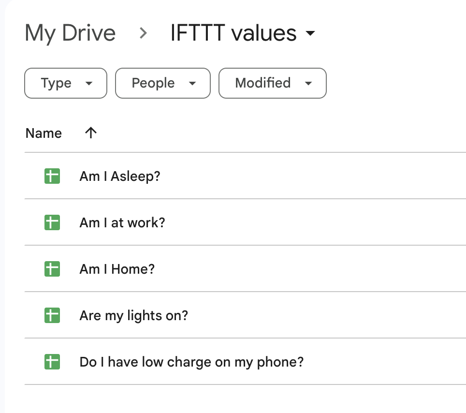
Task: Open the Modified date filter dropdown
Action: coord(273,83)
